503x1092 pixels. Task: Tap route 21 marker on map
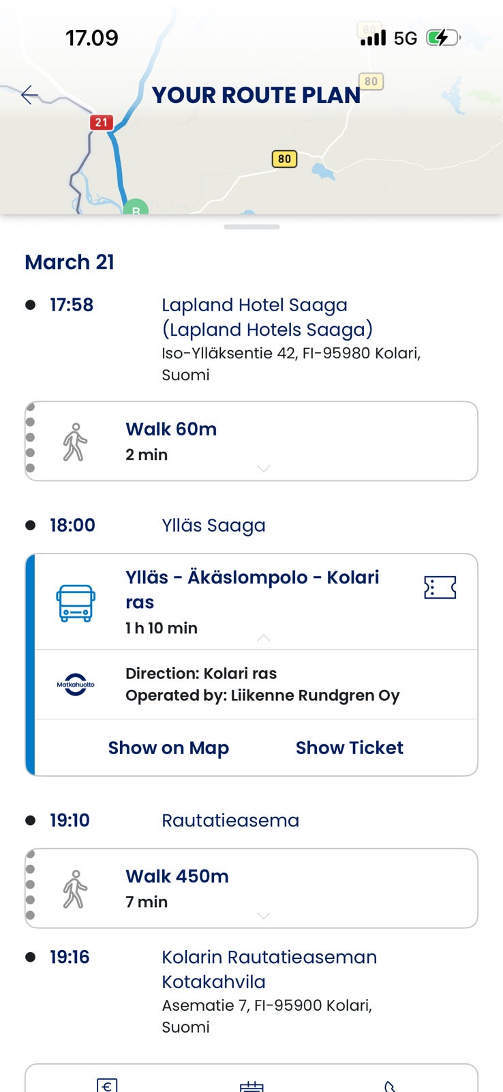click(101, 122)
